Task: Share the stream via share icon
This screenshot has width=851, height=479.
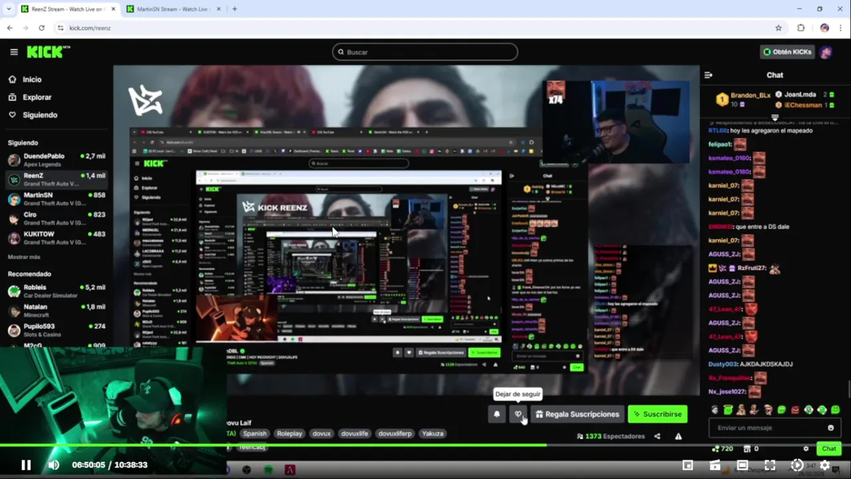Action: pos(657,436)
